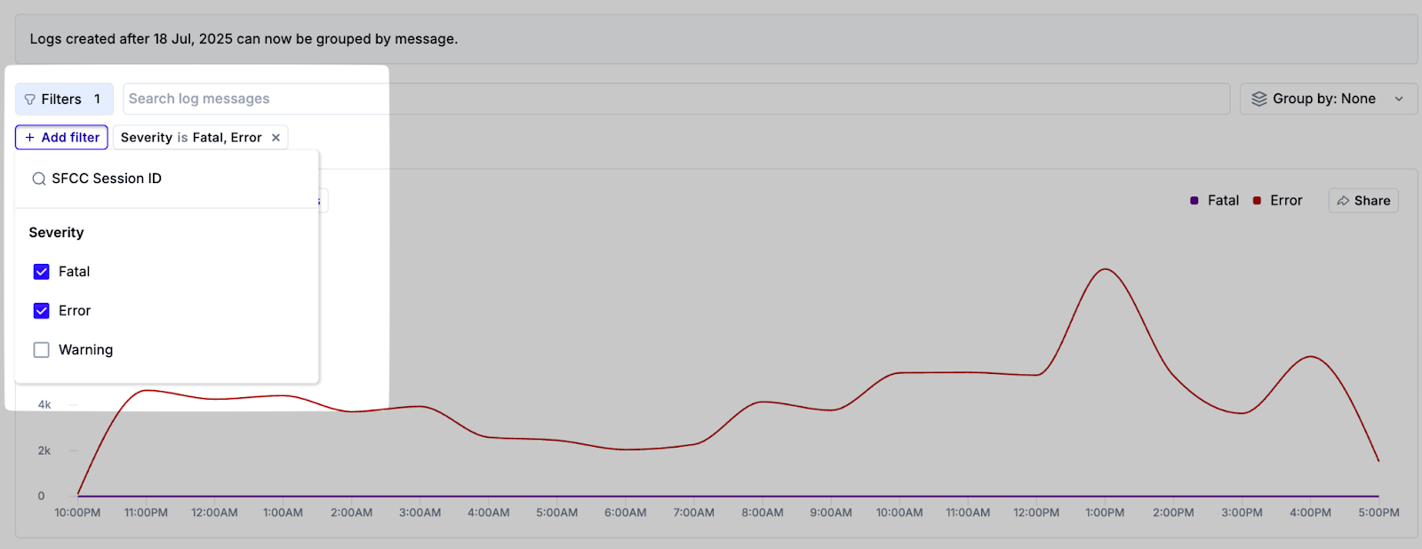Uncheck the Error severity checkbox
The height and width of the screenshot is (549, 1422).
click(x=42, y=311)
